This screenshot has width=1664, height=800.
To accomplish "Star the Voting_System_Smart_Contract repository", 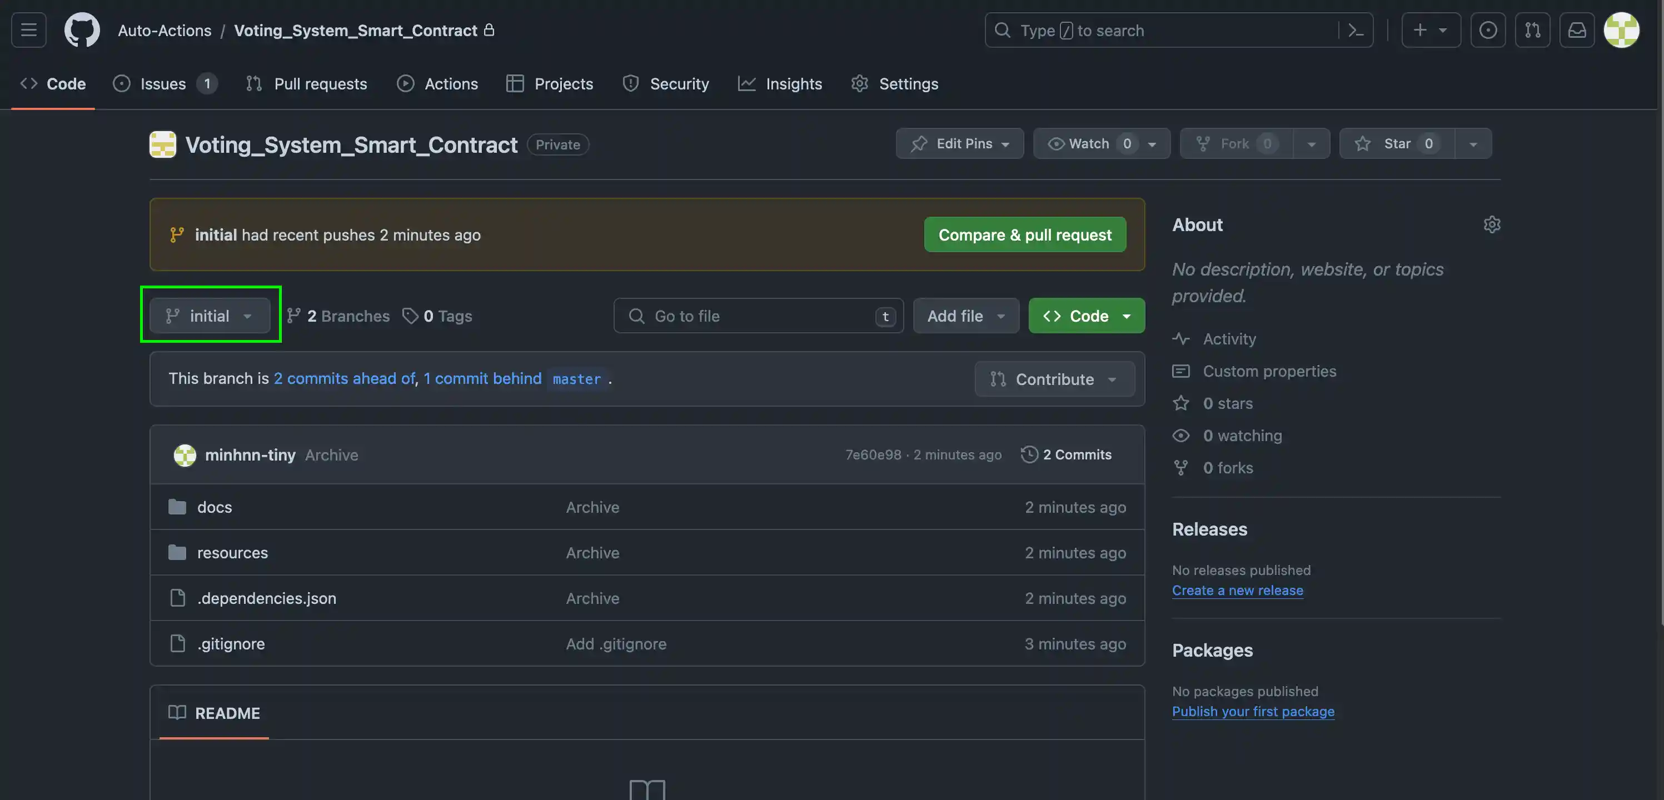I will point(1396,143).
